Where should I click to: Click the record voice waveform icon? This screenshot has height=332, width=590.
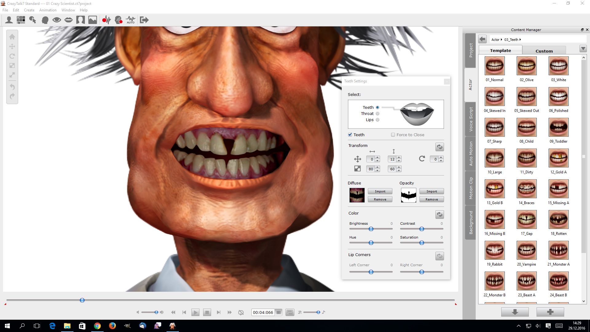[x=106, y=20]
